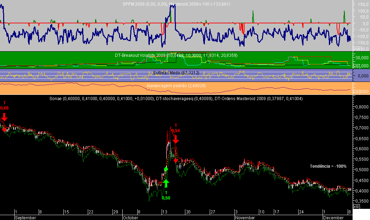
Task: Click the red sell arrow labeled 0,69
Action: click(4, 117)
